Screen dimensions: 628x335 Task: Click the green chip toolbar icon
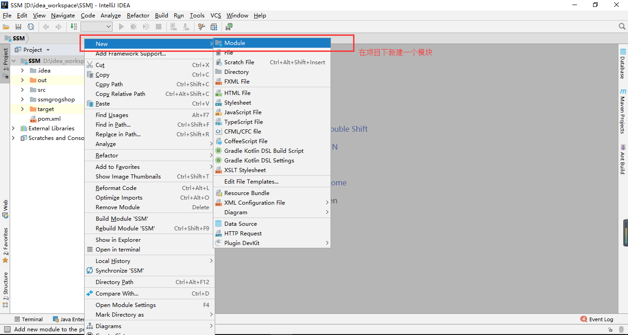229,27
